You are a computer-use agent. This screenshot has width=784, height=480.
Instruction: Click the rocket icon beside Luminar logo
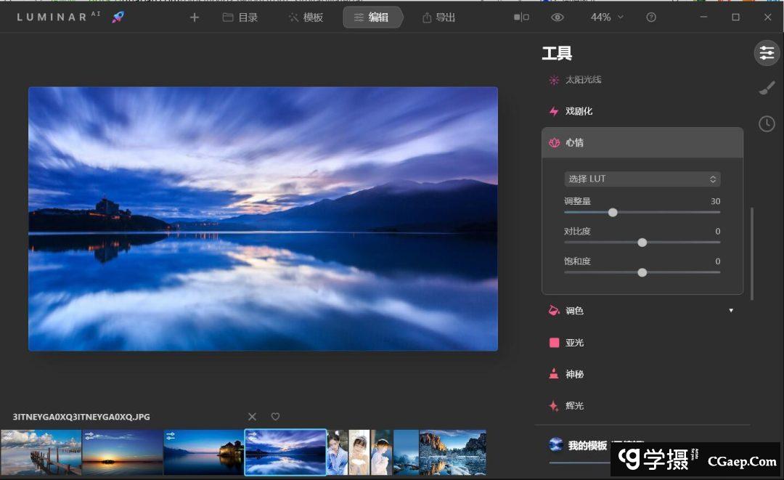pos(118,17)
